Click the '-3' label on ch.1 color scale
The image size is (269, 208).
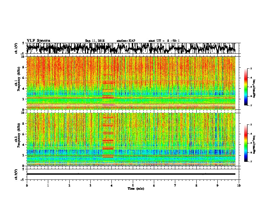point(250,68)
